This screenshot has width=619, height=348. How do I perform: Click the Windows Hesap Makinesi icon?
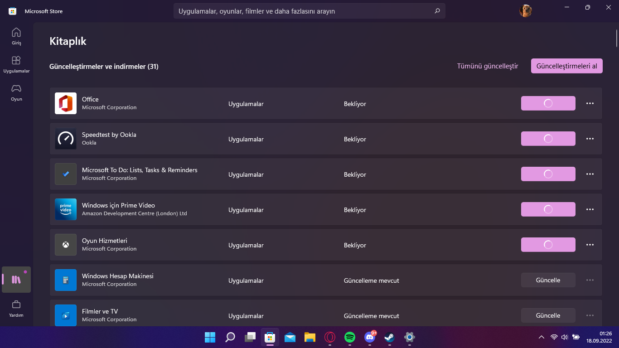pos(66,280)
